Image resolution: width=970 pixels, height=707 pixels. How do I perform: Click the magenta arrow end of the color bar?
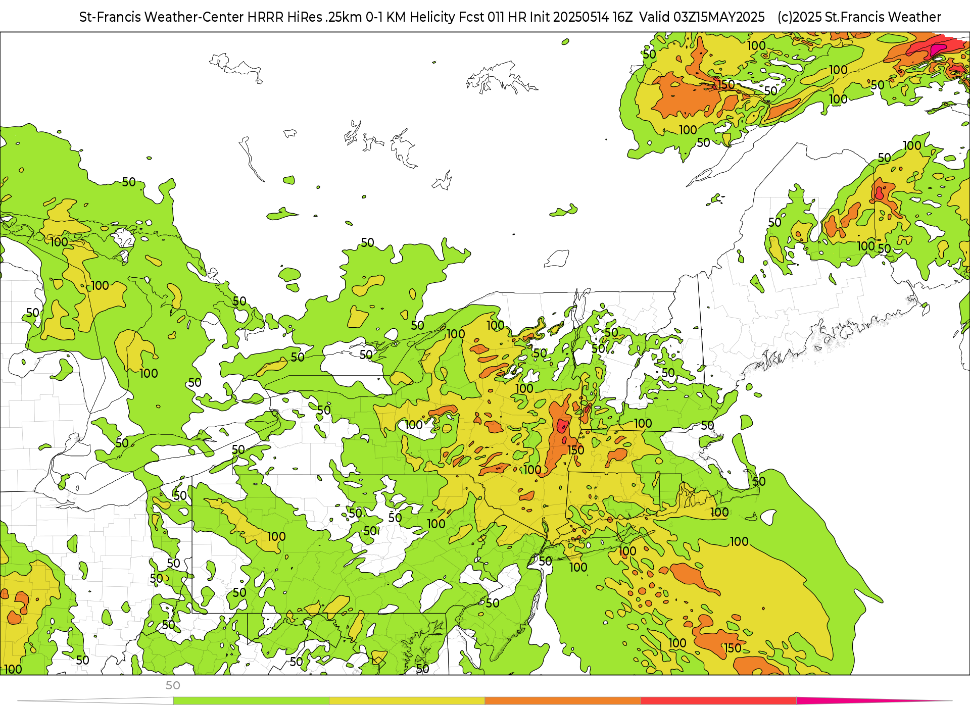pos(874,701)
